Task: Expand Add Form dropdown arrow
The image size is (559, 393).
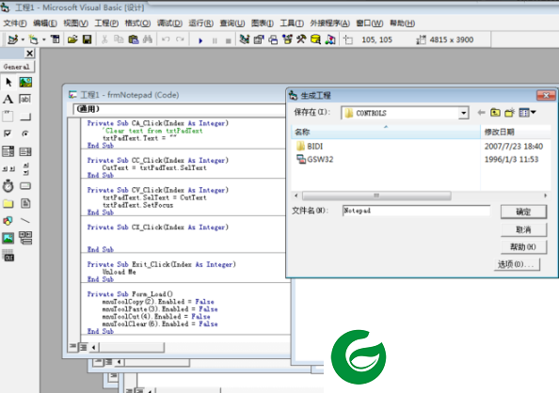Action: [x=44, y=39]
